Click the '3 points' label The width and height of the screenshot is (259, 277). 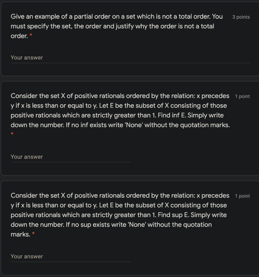(241, 17)
